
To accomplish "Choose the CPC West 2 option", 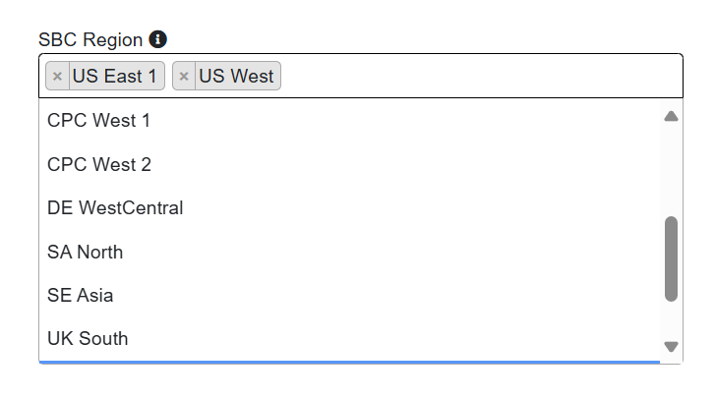I will click(x=349, y=164).
